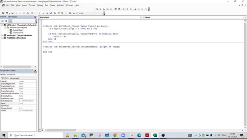
Task: Click the Break pause icon
Action: pos(43,13)
